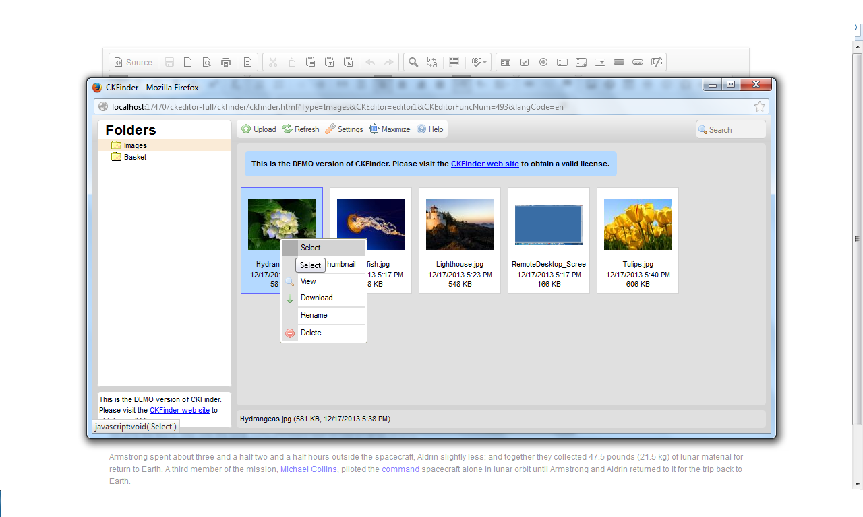Insert Image Button icon in editor toolbar

click(638, 62)
